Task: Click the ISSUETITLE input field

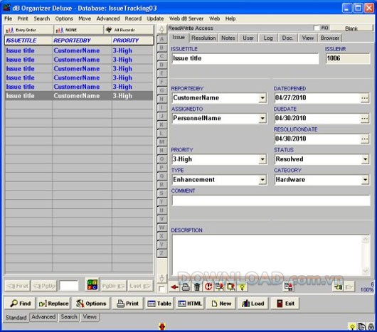Action: [245, 58]
